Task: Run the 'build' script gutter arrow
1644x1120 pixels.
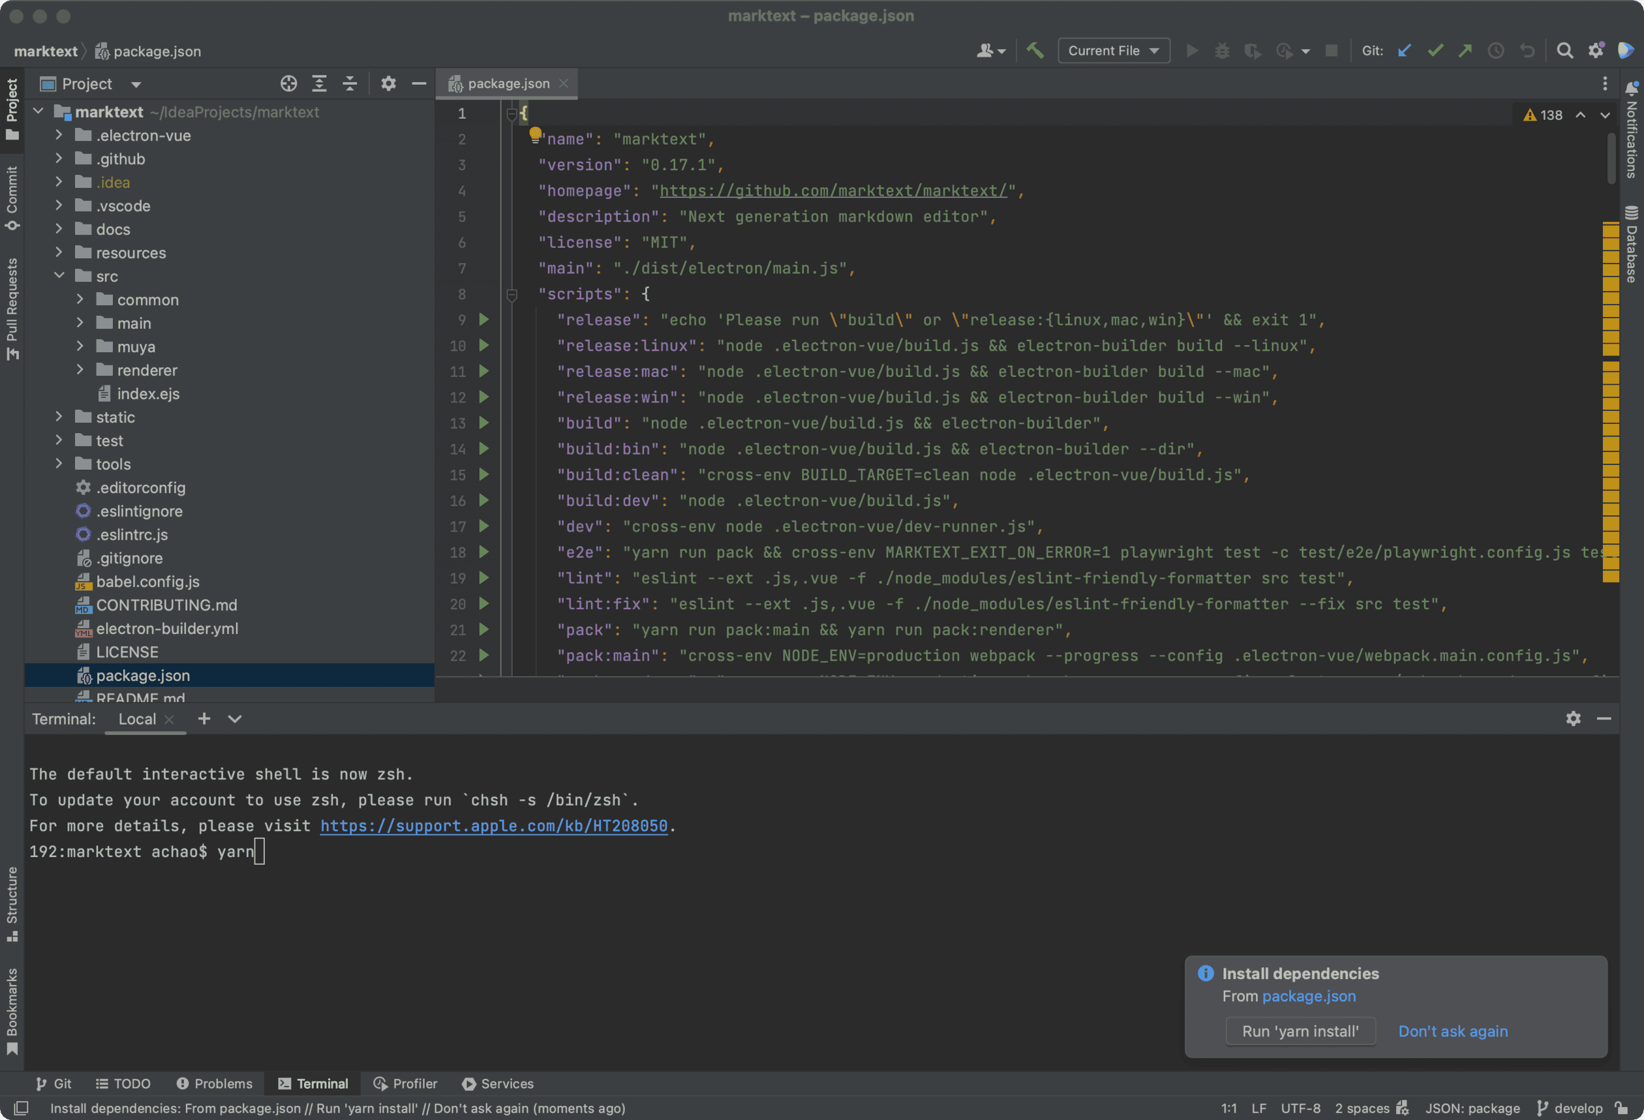Action: click(x=485, y=423)
